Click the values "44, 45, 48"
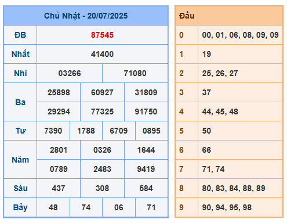Image resolution: width=287 pixels, height=223 pixels. pyautogui.click(x=220, y=111)
